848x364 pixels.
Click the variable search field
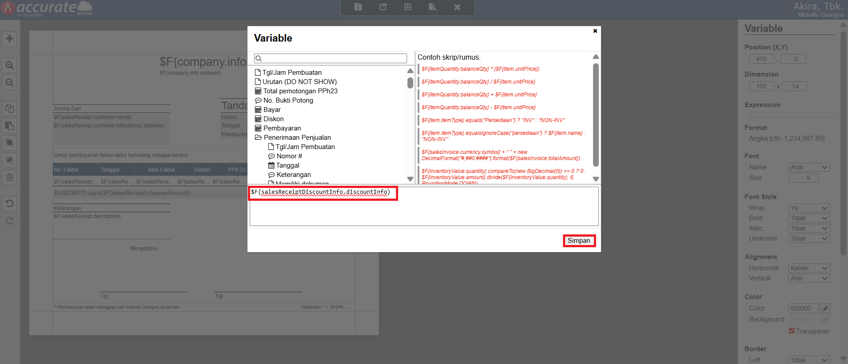331,58
